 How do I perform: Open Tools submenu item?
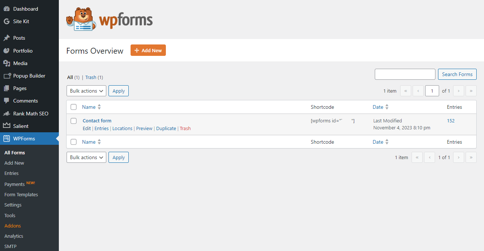[x=10, y=215]
